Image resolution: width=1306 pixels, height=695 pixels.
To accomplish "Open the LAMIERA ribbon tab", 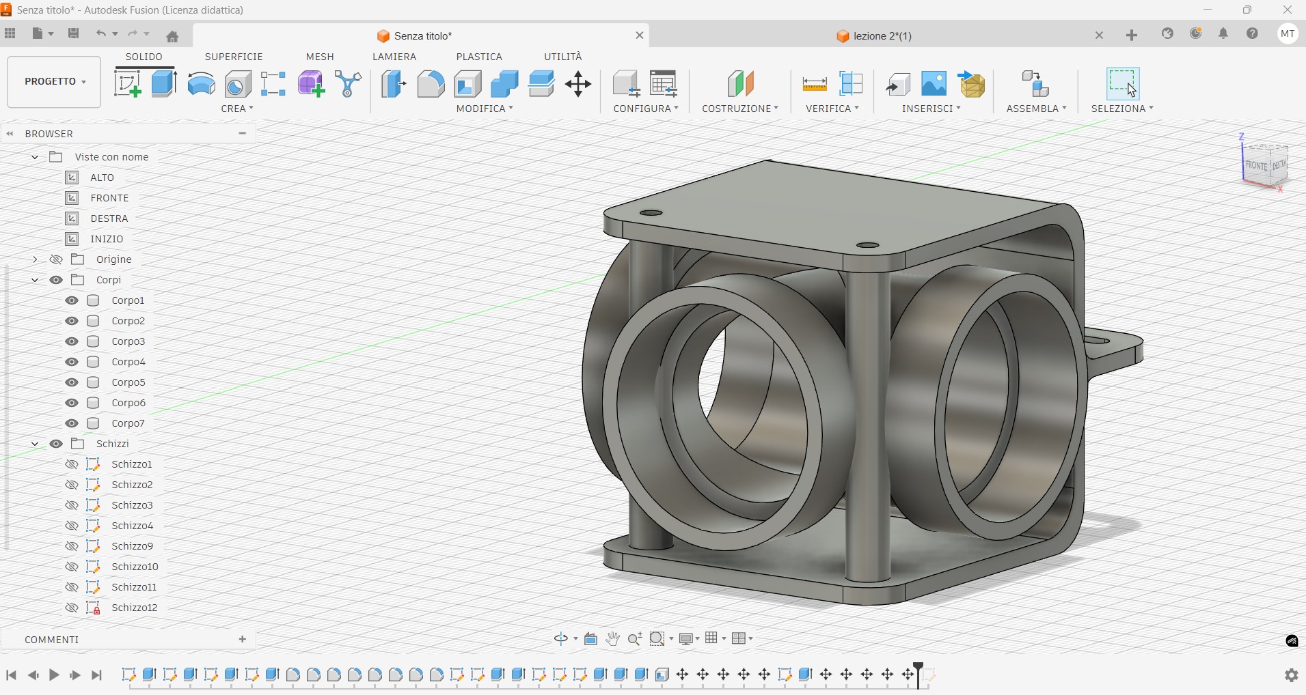I will click(394, 57).
